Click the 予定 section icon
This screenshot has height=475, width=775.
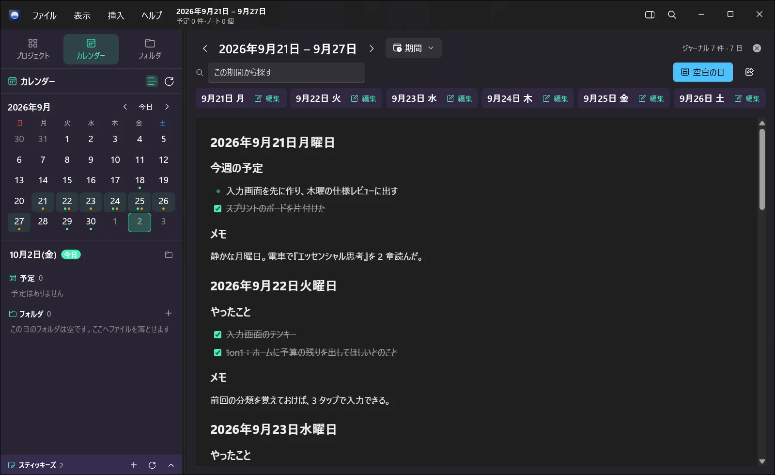coord(13,278)
